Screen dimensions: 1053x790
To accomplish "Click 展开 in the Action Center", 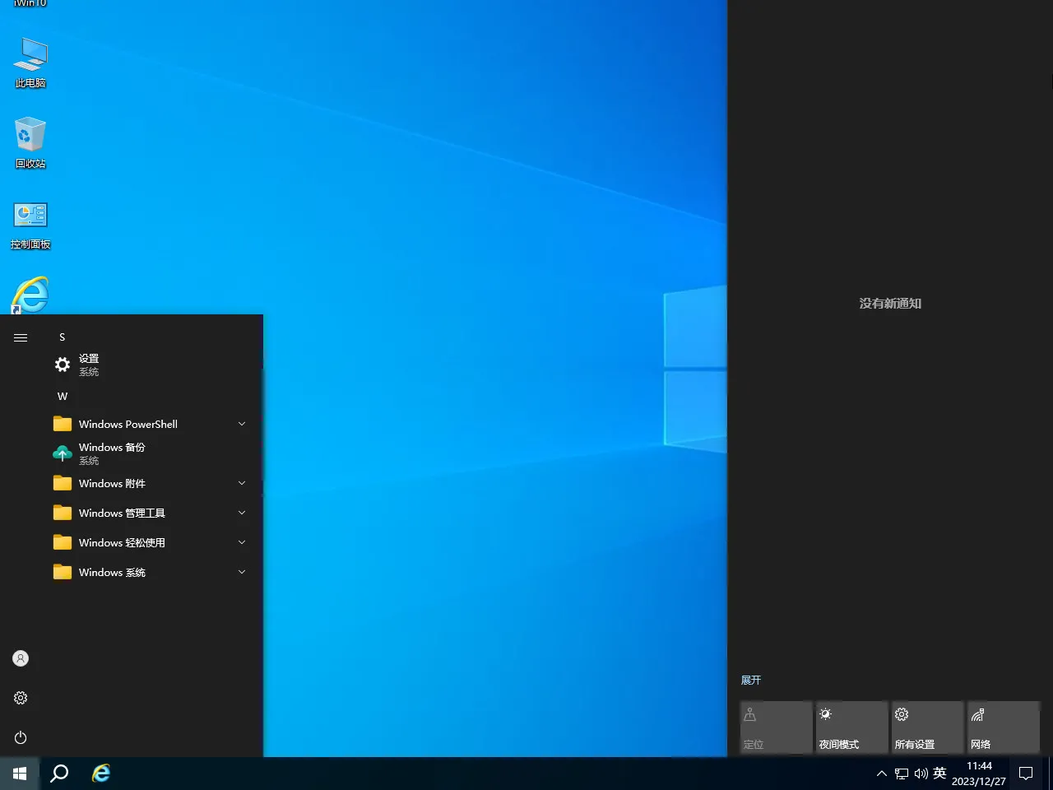I will pos(751,680).
